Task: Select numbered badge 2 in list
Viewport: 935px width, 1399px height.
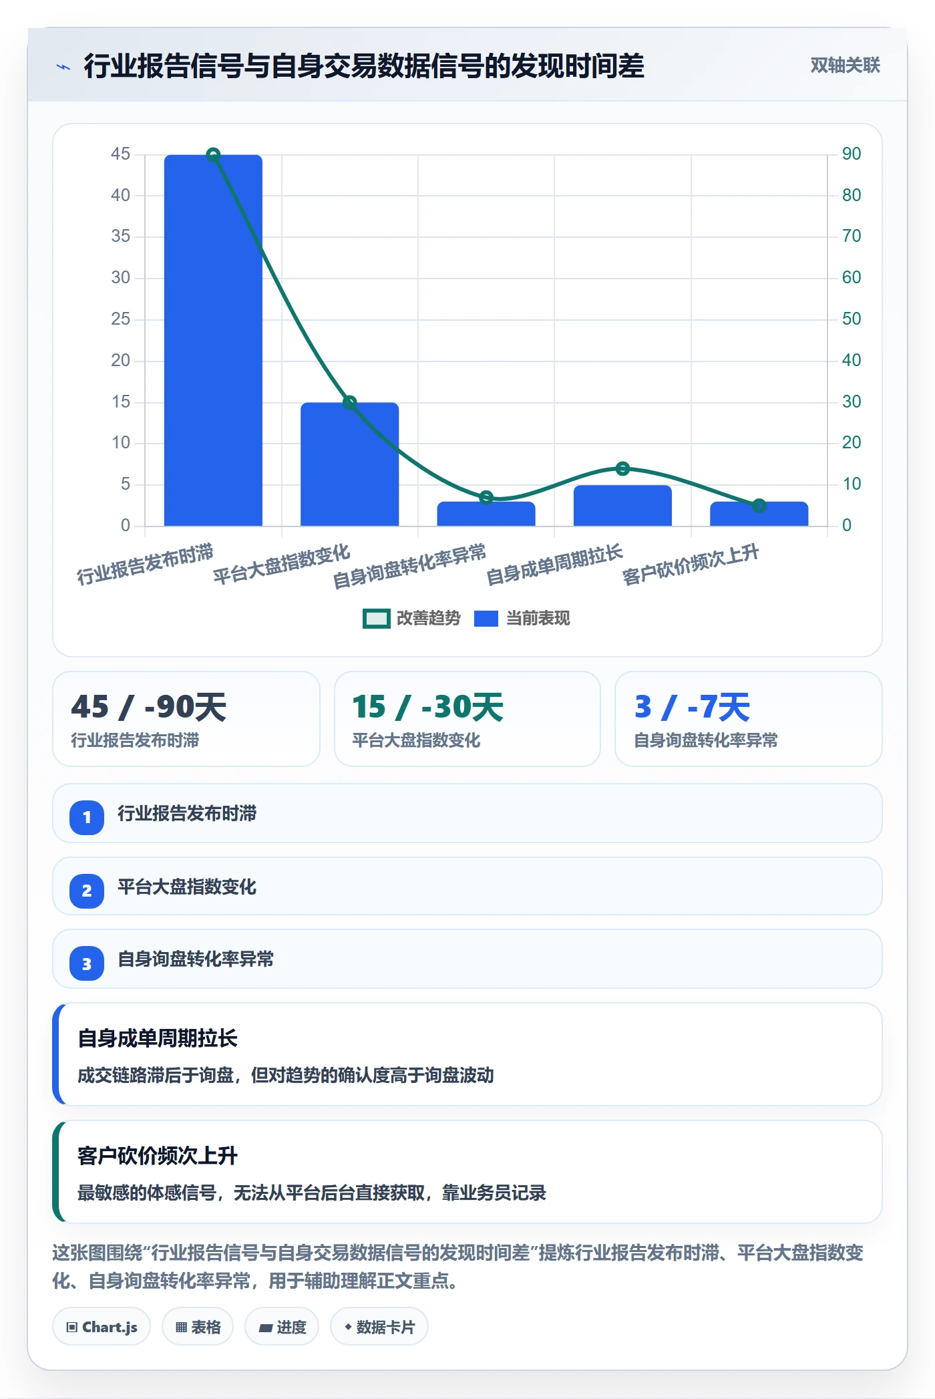Action: coord(87,891)
